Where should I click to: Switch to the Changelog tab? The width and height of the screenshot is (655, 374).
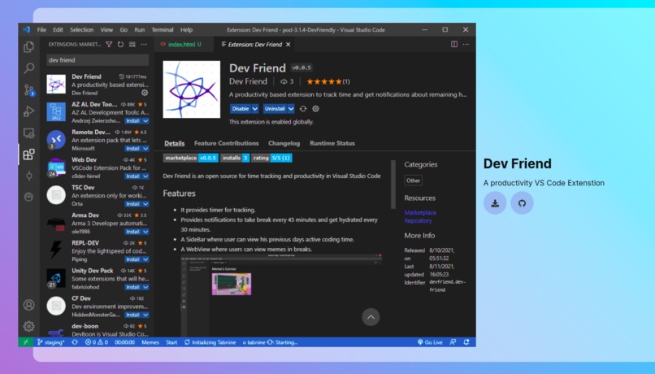pos(284,143)
